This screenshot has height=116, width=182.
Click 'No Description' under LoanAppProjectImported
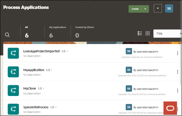tap(32, 56)
